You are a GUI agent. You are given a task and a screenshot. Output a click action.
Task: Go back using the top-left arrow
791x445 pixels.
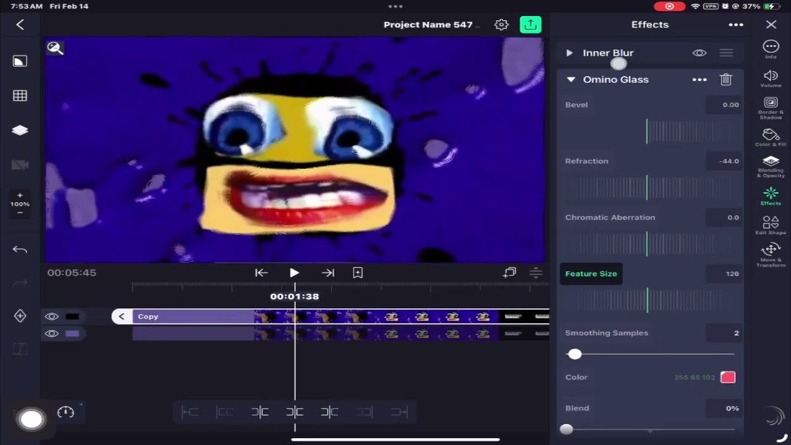20,25
